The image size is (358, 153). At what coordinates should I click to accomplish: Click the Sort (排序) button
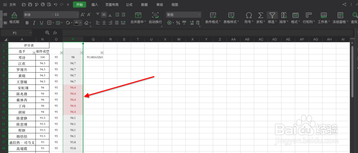[x=284, y=18]
